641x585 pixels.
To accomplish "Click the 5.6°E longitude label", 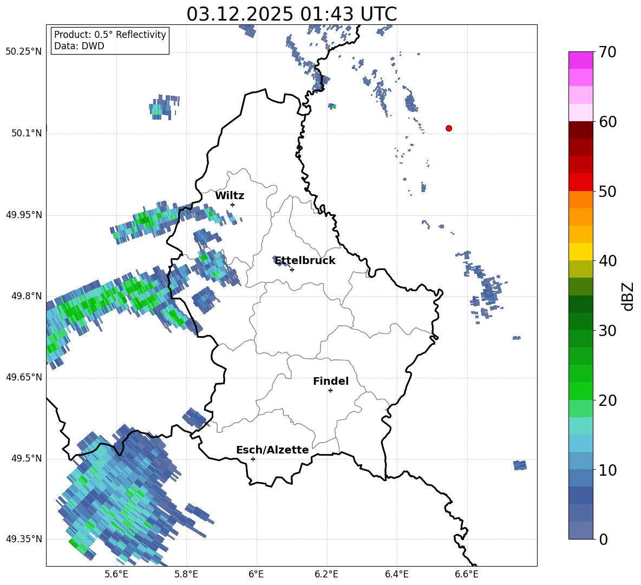I will tap(116, 574).
